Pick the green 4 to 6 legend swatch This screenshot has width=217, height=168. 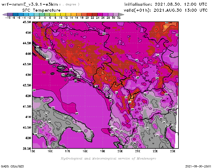point(47,14)
